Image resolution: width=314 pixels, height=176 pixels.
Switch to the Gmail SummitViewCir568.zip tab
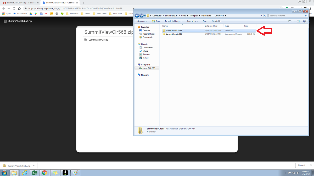coord(20,3)
